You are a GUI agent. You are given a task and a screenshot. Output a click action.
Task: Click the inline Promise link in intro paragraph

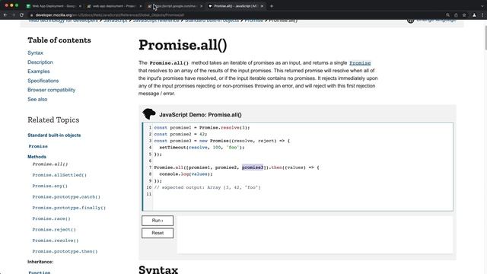pos(360,63)
